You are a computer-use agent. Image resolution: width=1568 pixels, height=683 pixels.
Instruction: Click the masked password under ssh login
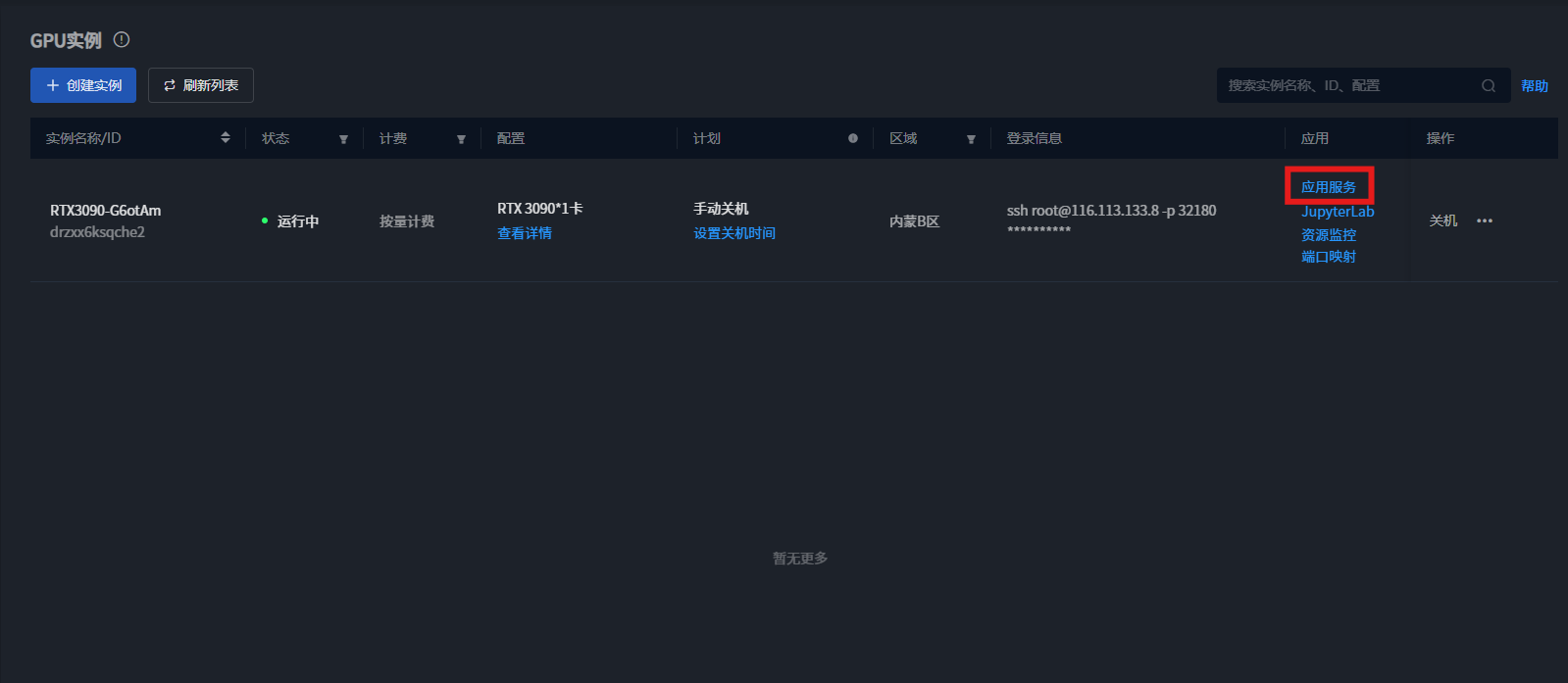tap(1038, 231)
